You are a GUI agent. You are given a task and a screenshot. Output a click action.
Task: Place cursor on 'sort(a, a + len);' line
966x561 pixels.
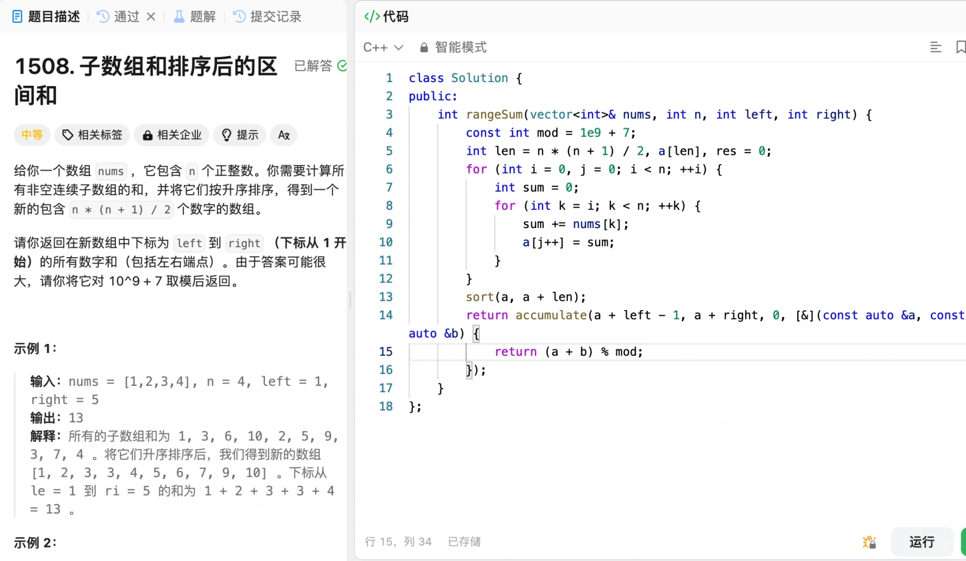pyautogui.click(x=526, y=297)
